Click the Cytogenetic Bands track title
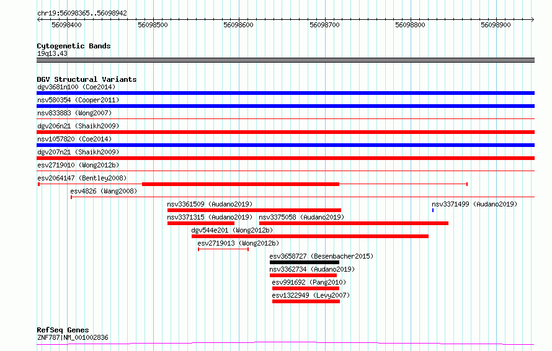 74,46
